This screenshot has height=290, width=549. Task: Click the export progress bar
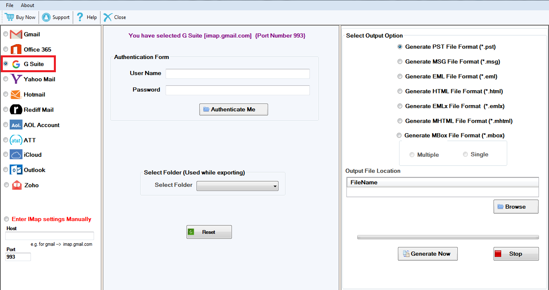tap(448, 237)
